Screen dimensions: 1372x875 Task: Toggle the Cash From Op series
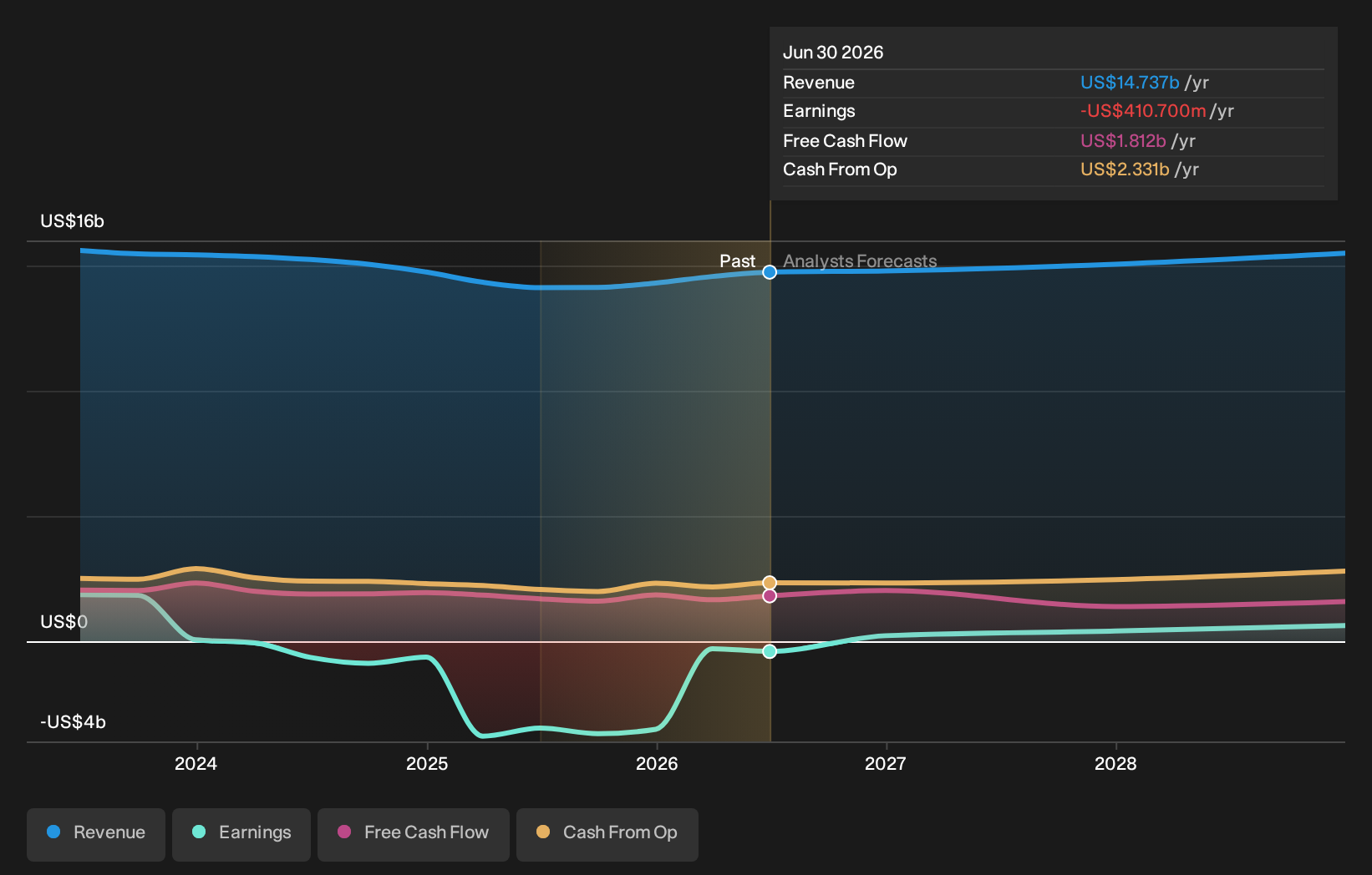(607, 834)
